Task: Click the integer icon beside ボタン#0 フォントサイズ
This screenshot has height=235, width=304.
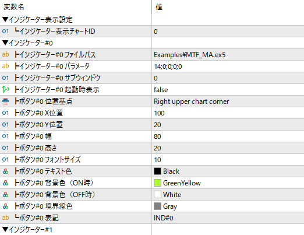Action: click(5, 160)
